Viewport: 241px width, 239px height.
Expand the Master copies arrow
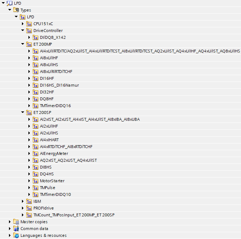pyautogui.click(x=10, y=222)
